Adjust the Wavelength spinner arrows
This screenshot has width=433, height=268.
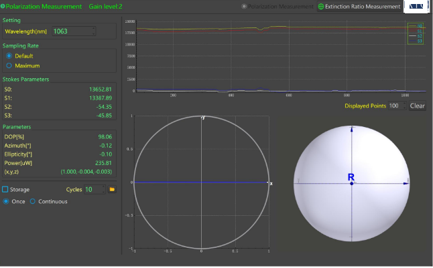(93, 31)
